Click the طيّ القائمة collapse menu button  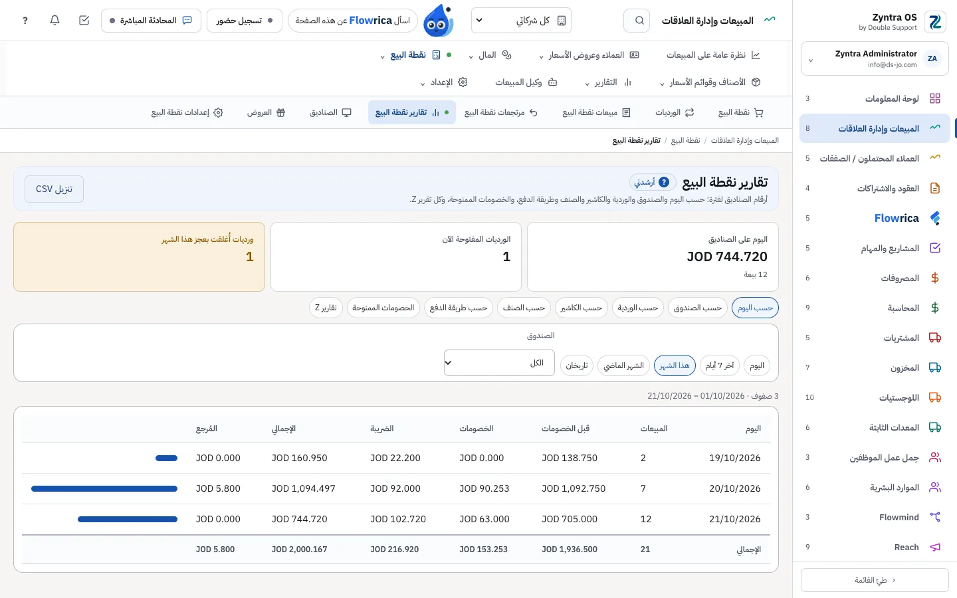(875, 580)
